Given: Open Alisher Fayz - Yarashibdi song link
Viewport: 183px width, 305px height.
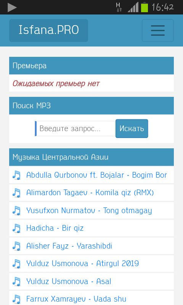Looking at the screenshot, I should coord(69,246).
